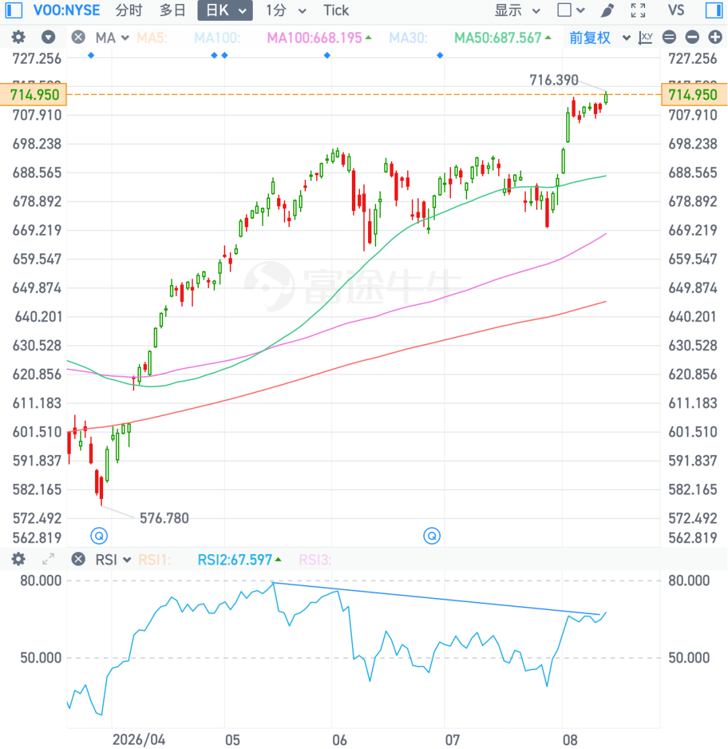Switch to 分时 intraday tab
Screen dimensions: 728x749
[129, 10]
